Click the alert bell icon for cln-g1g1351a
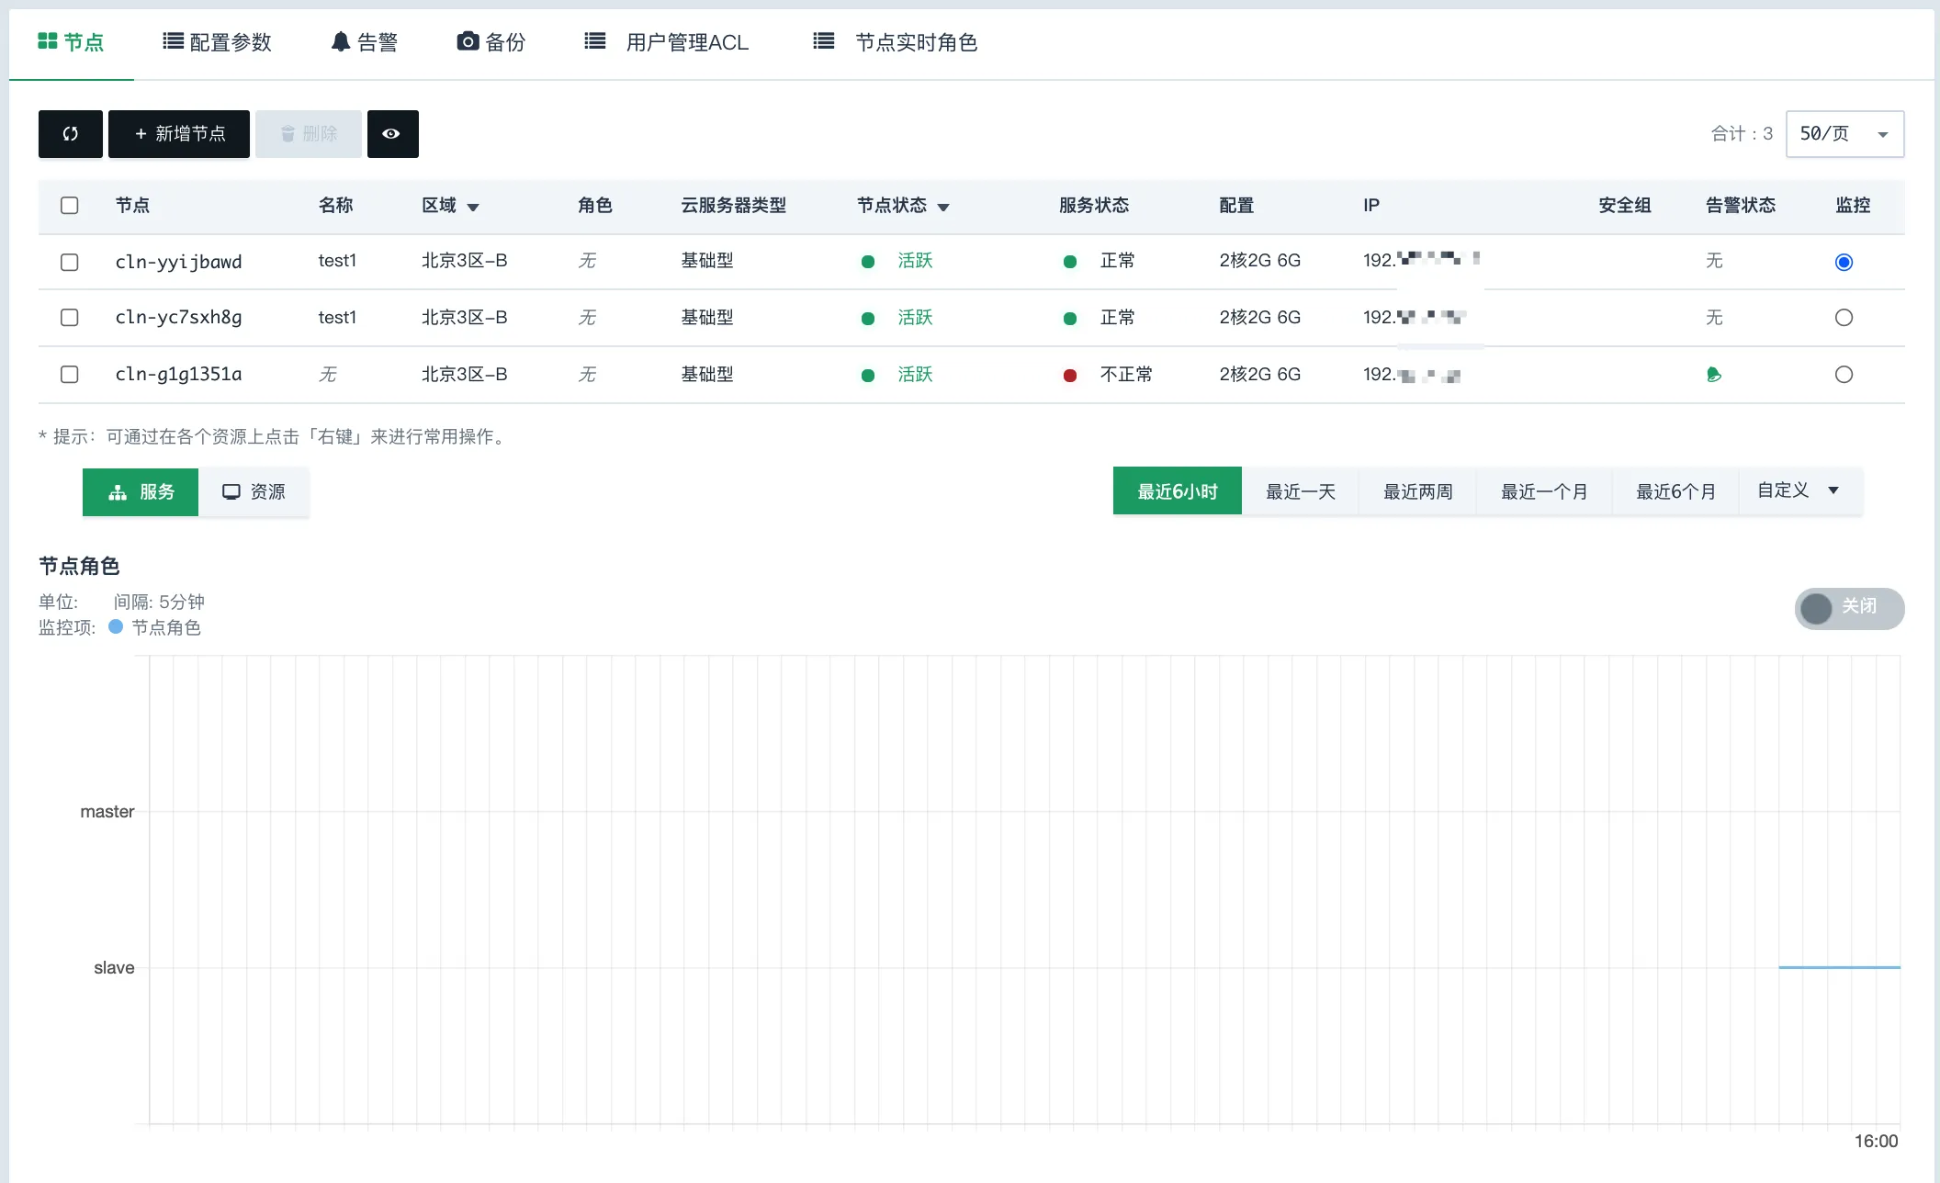The width and height of the screenshot is (1940, 1183). pyautogui.click(x=1713, y=375)
